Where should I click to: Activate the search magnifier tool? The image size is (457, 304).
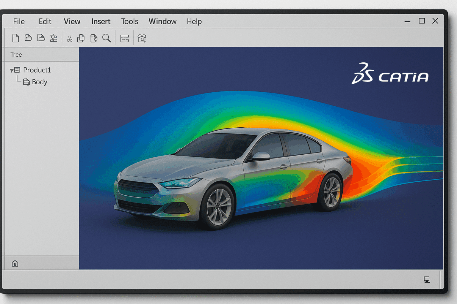pyautogui.click(x=107, y=38)
